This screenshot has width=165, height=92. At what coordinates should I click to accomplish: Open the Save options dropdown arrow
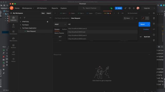point(132,18)
